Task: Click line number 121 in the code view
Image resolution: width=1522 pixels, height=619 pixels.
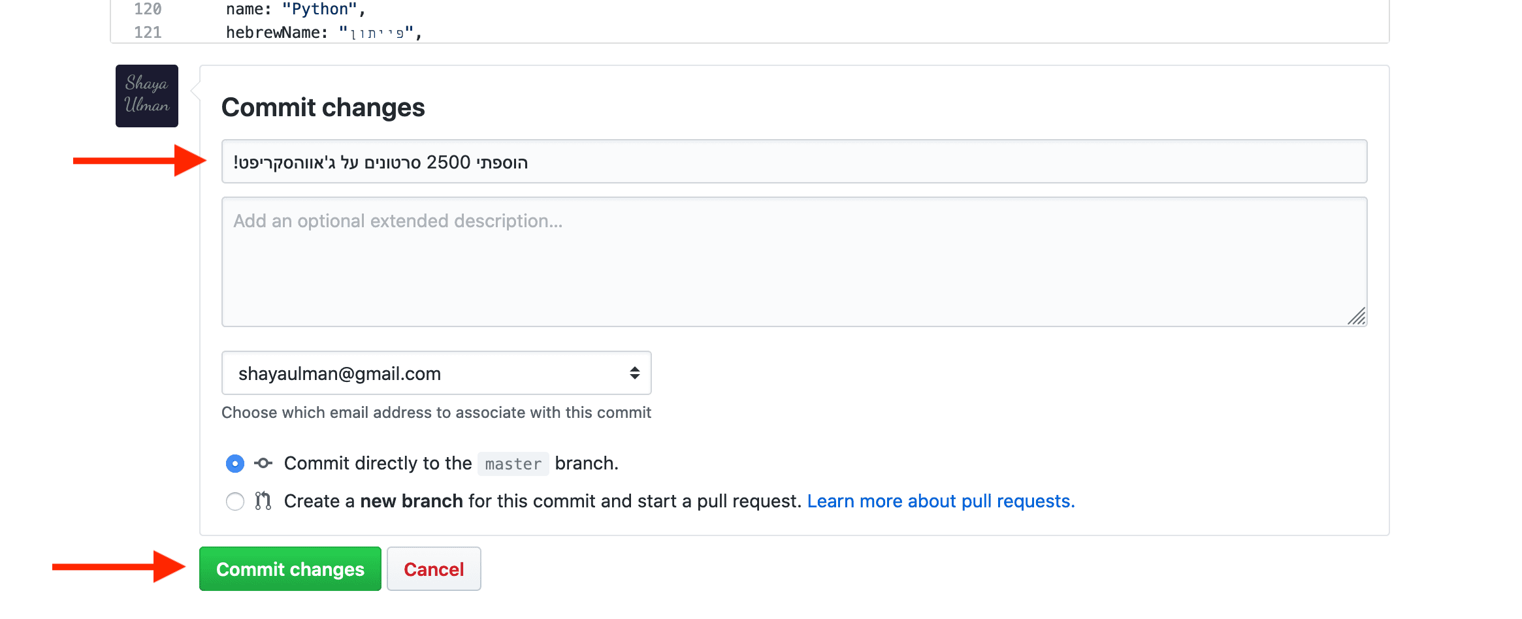Action: pyautogui.click(x=148, y=33)
